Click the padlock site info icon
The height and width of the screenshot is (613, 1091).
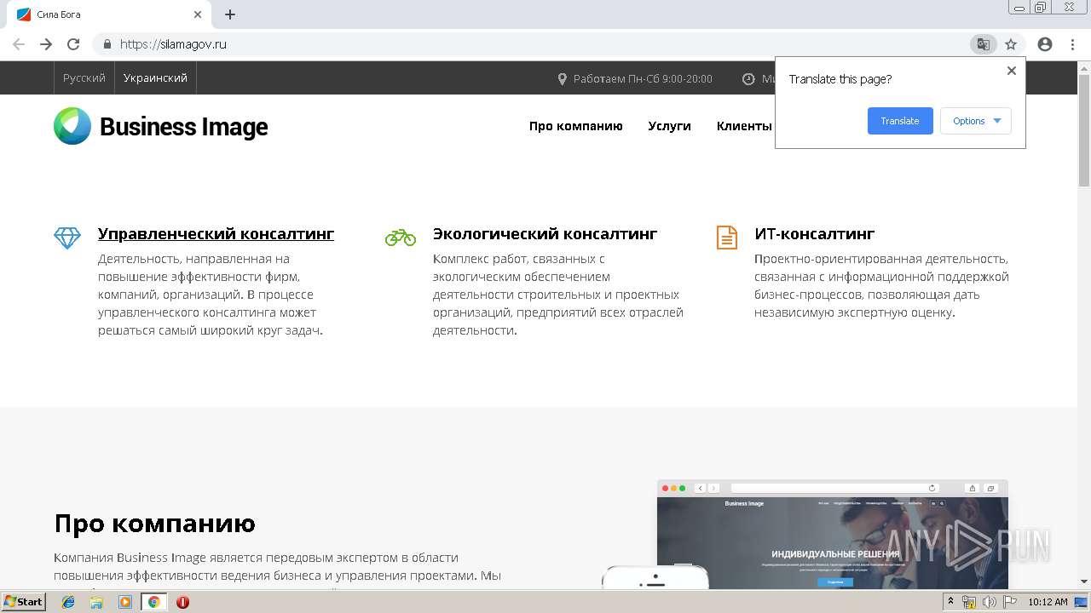(107, 44)
